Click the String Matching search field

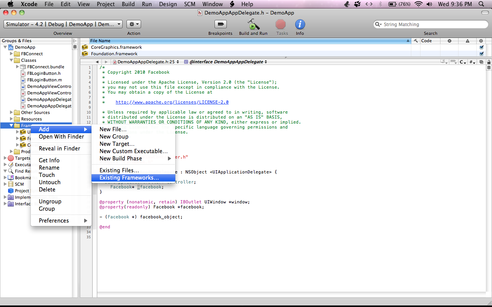(430, 24)
